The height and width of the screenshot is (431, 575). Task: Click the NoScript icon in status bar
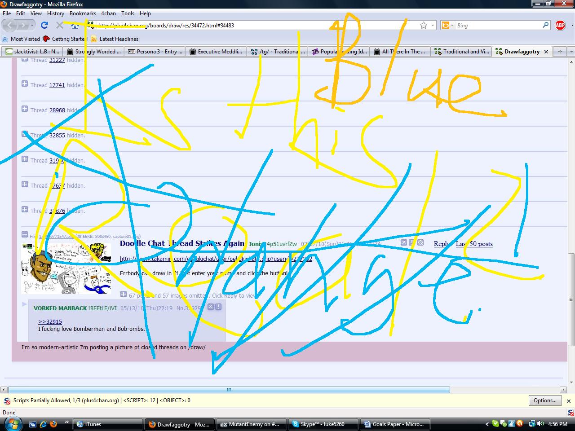click(x=7, y=400)
